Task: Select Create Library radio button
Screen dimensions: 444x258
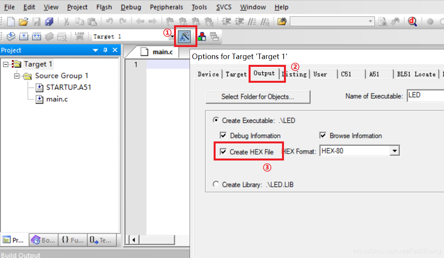Action: pos(216,184)
